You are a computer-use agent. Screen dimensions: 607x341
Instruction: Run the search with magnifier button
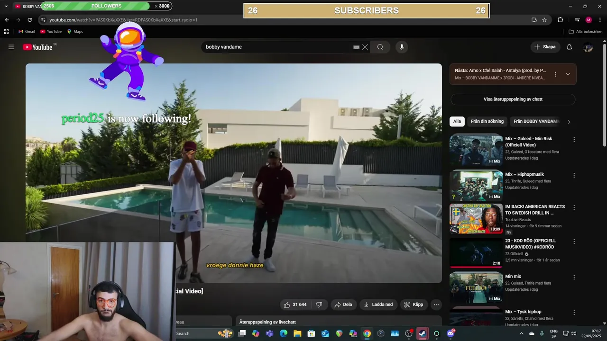point(380,47)
